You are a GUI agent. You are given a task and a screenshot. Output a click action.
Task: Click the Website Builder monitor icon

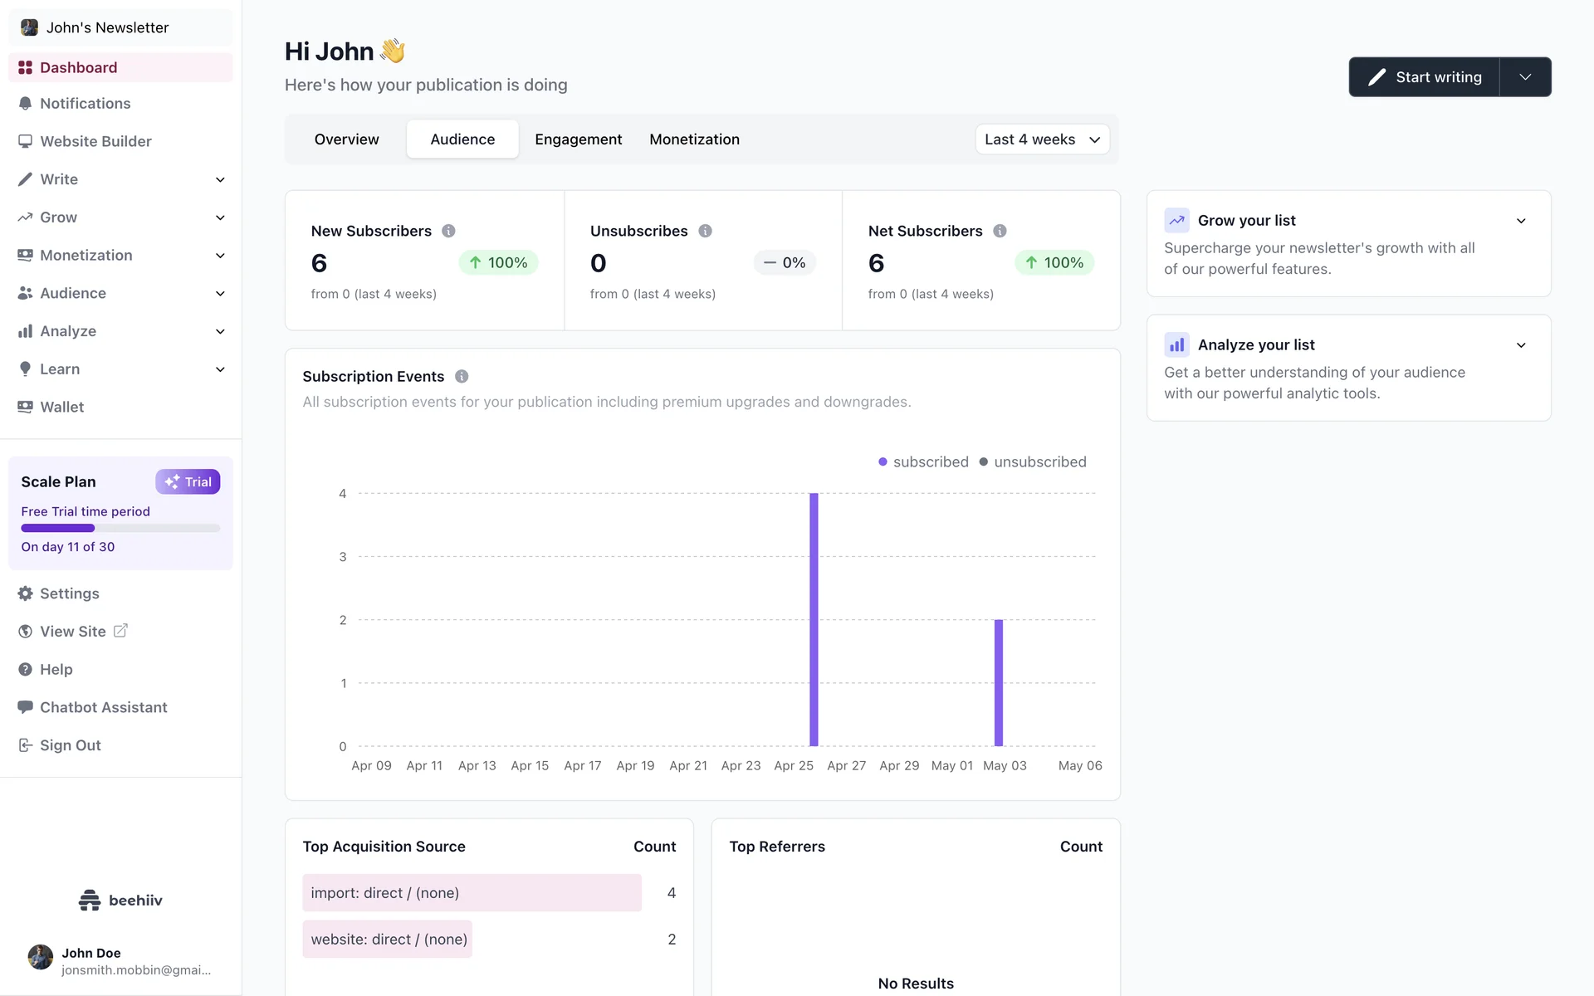(x=25, y=142)
